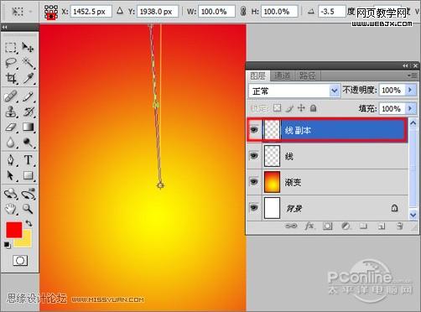
Task: Select the 3D Rotate tool
Action: pyautogui.click(x=11, y=194)
